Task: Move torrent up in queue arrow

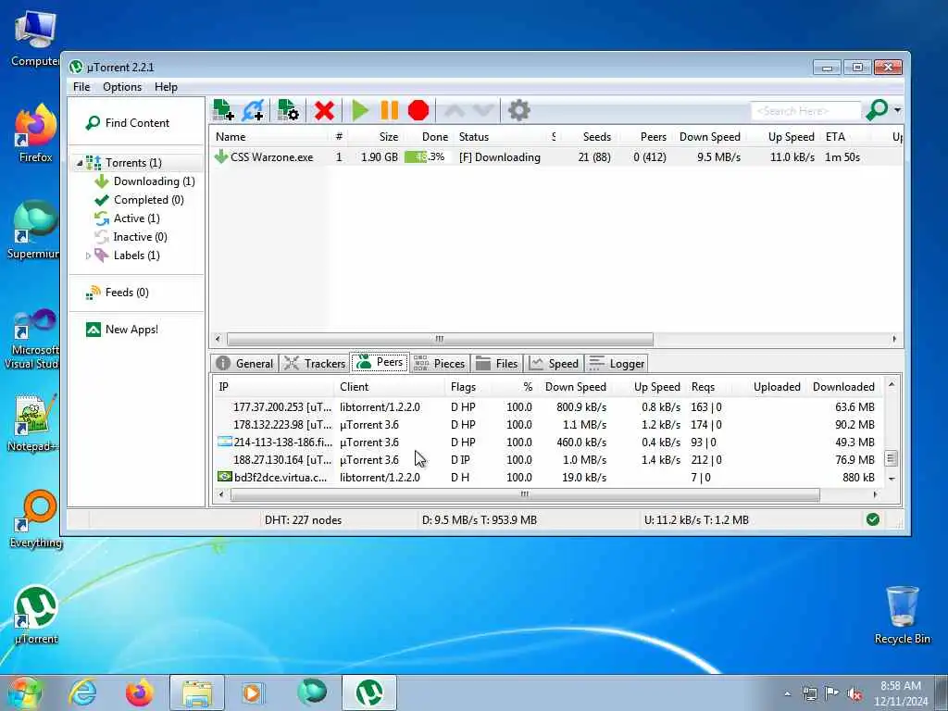Action: (455, 111)
